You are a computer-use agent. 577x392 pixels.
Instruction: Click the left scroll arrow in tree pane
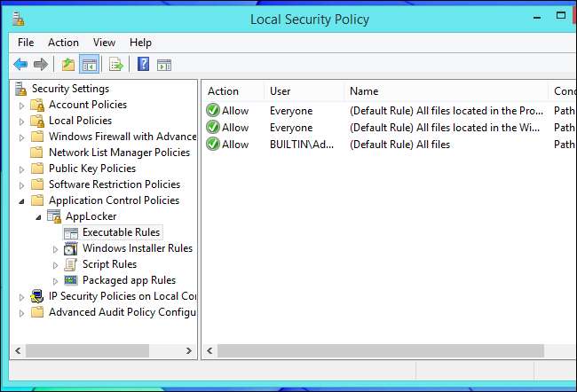[x=18, y=351]
